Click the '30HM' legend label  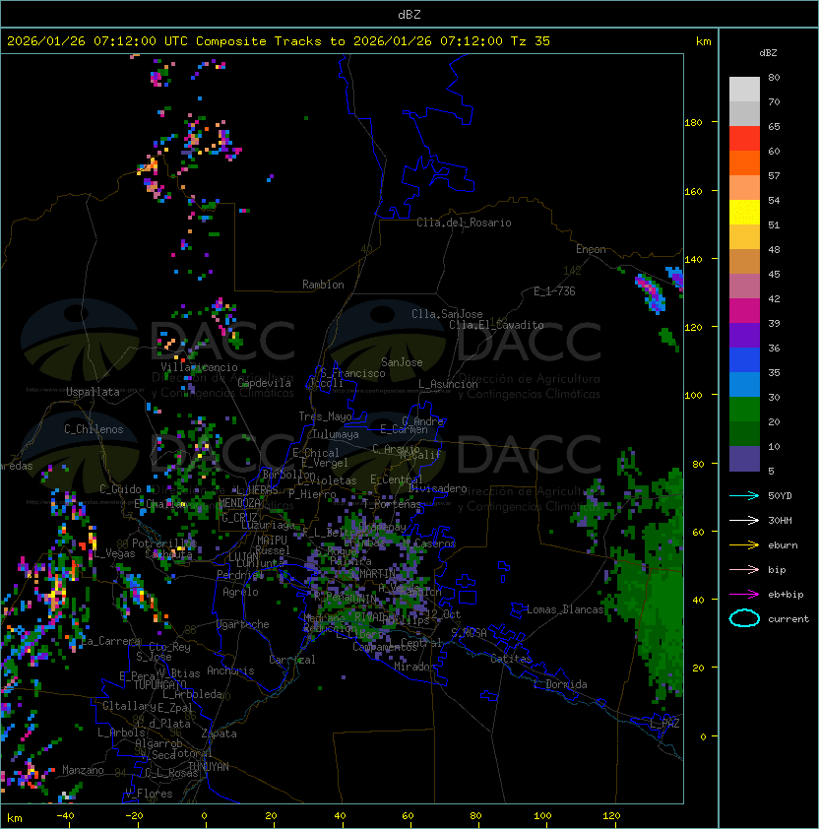tap(780, 520)
